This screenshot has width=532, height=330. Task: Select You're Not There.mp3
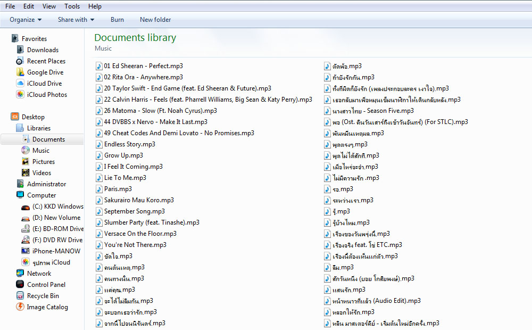click(x=131, y=245)
